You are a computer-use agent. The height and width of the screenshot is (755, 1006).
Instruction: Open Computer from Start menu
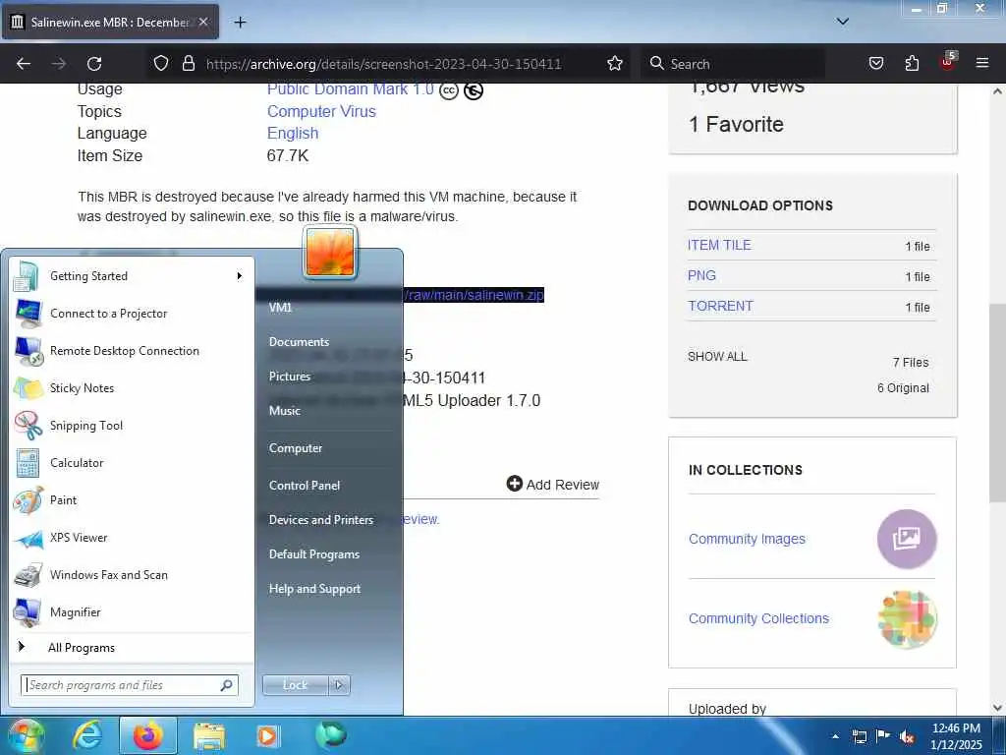click(x=295, y=448)
